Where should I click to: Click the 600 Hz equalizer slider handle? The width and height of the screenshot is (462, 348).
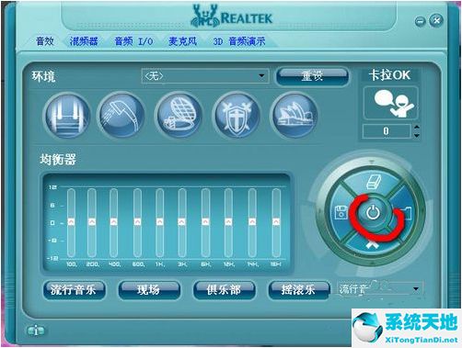[x=137, y=221]
